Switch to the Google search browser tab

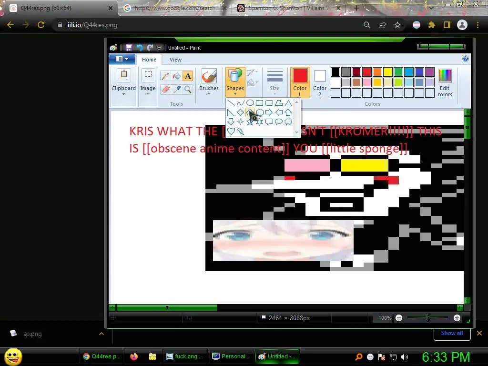[x=174, y=8]
